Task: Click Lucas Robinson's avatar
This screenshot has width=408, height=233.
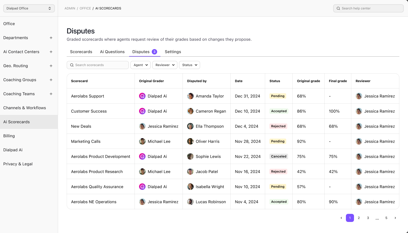Action: tap(190, 202)
